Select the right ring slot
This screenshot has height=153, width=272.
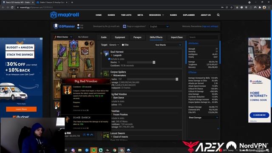point(89,75)
